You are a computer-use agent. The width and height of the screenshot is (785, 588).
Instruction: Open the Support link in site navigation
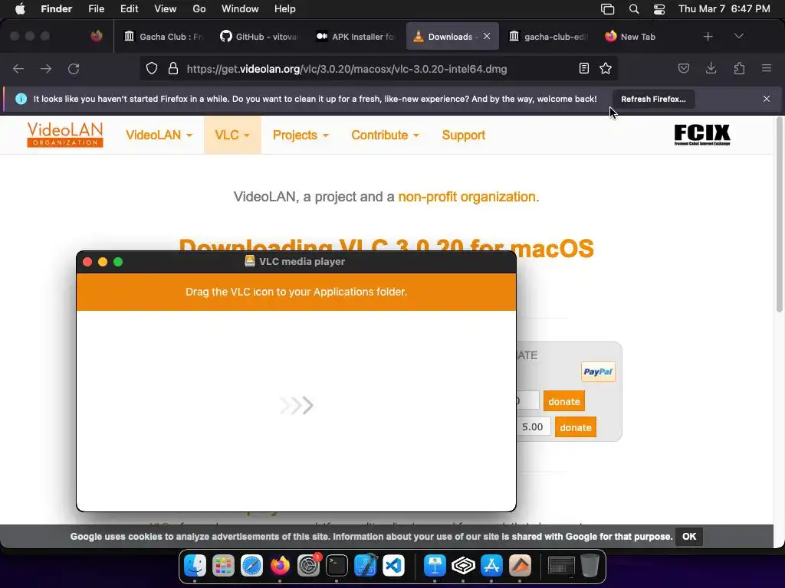pyautogui.click(x=464, y=135)
